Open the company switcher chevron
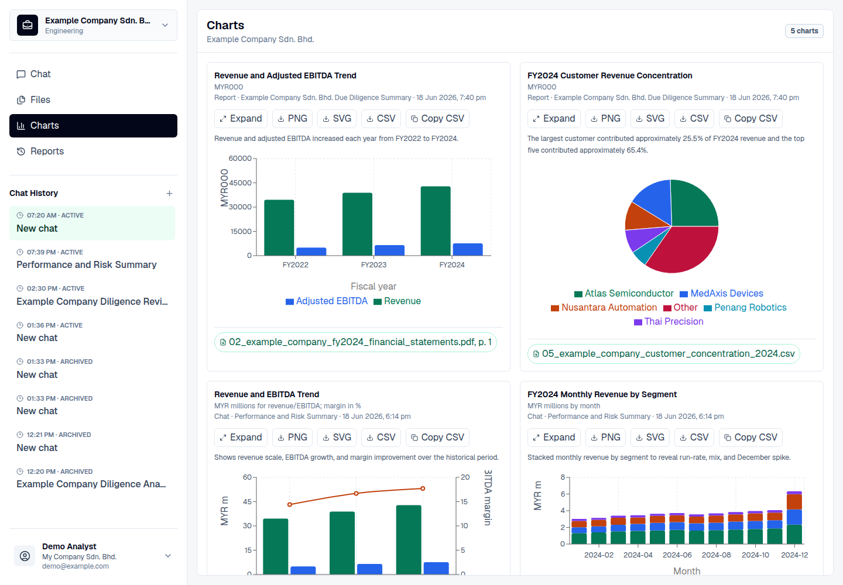 165,25
